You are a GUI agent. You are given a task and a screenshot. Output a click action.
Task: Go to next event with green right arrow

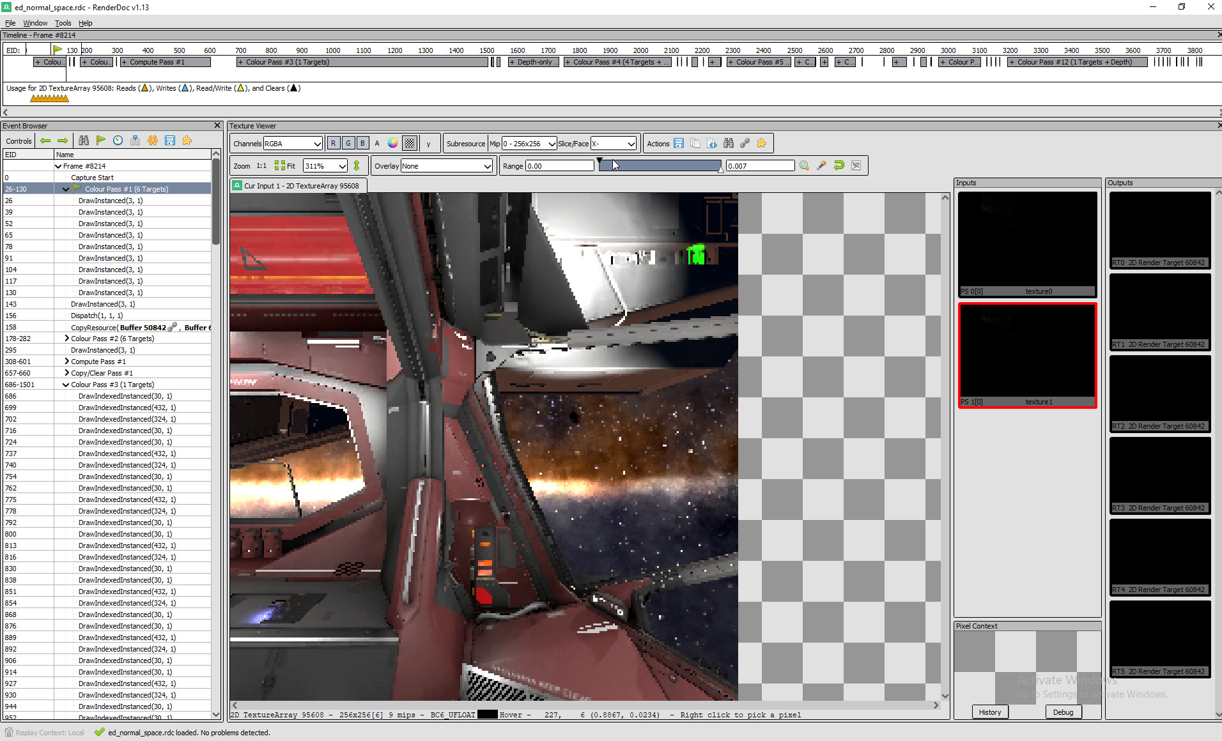(63, 141)
